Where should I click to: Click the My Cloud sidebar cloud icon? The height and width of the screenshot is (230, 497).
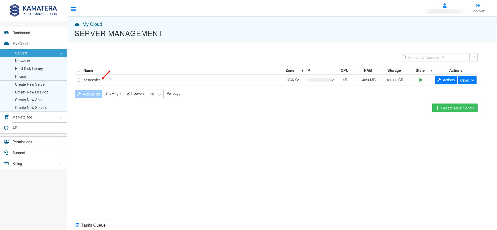tap(6, 44)
